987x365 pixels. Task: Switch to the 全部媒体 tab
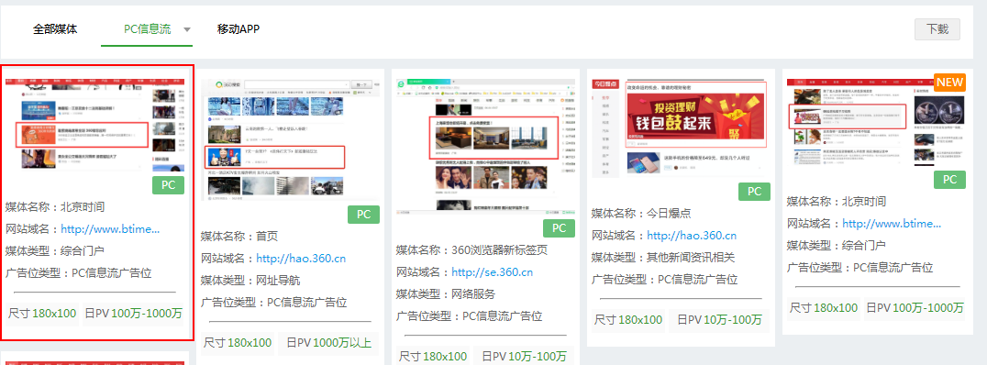pos(55,29)
